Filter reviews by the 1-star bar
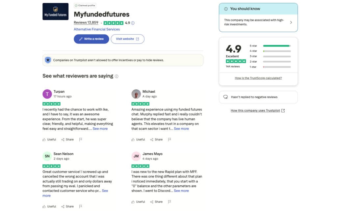This screenshot has height=216, width=337. point(276,67)
